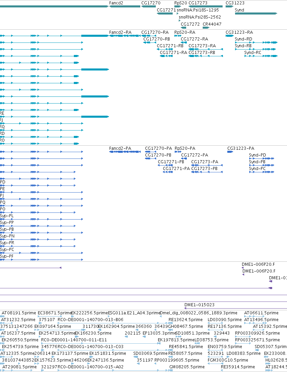Select RC0-DE0001-140700-011-E11 EST label
The height and width of the screenshot is (372, 287).
coord(74,340)
